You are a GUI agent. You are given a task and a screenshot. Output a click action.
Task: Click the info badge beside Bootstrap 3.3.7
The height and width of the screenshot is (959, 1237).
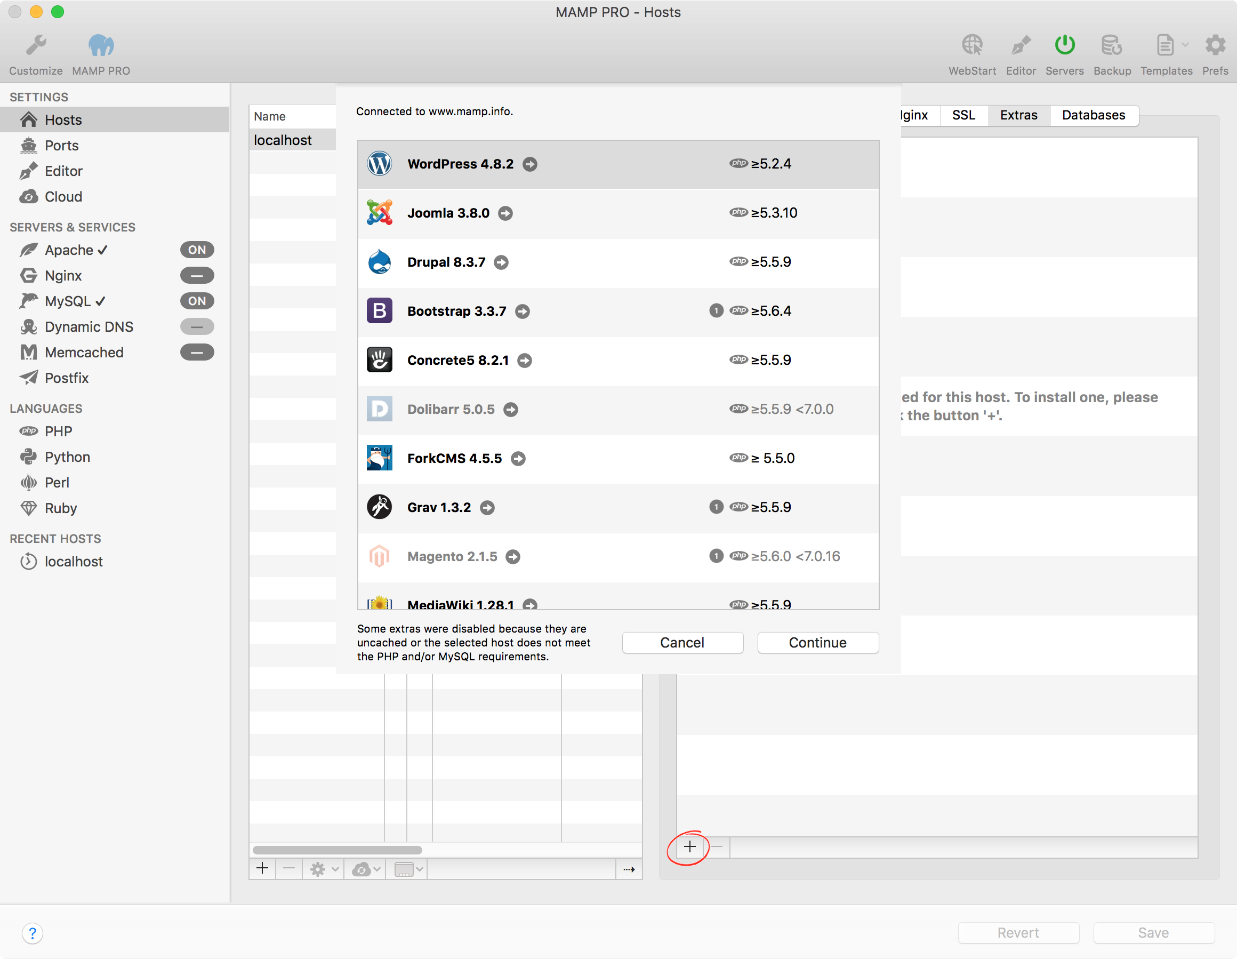(x=716, y=310)
